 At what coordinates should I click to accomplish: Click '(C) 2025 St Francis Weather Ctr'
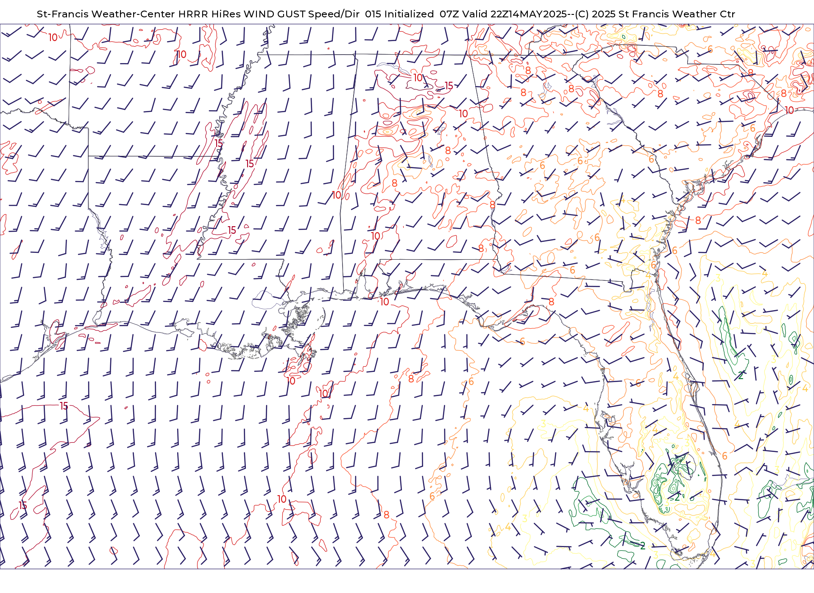pos(655,14)
